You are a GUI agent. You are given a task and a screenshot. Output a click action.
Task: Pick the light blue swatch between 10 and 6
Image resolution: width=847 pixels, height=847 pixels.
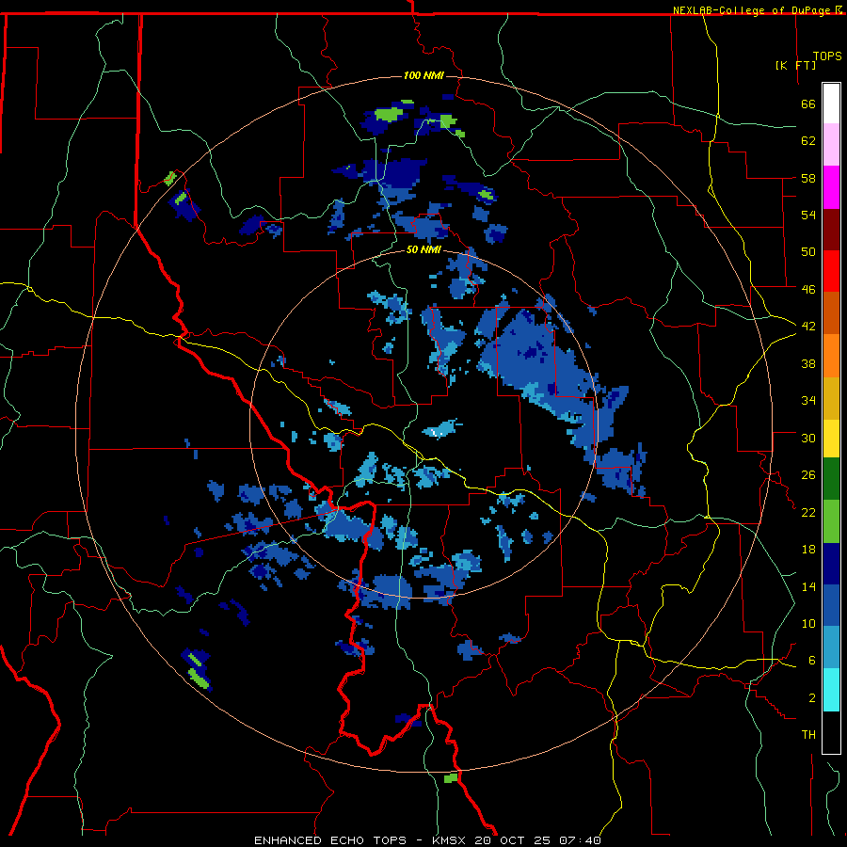(x=831, y=647)
